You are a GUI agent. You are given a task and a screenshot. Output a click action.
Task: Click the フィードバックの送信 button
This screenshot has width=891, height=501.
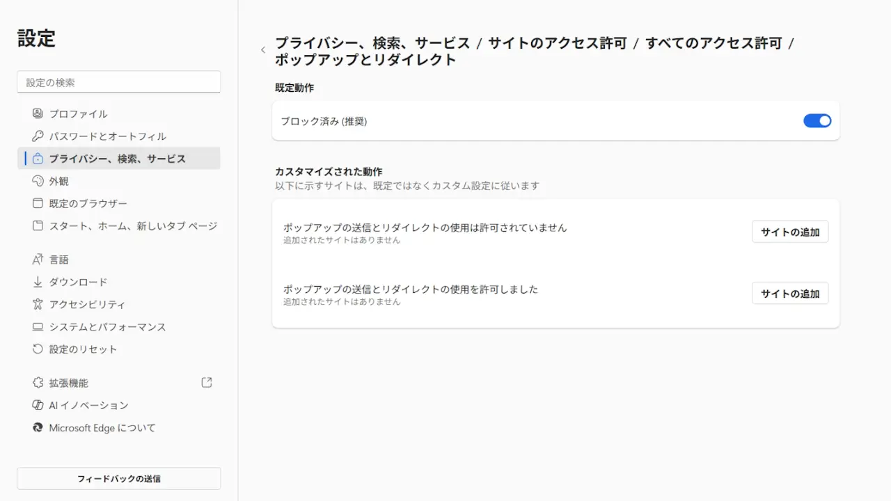(119, 479)
